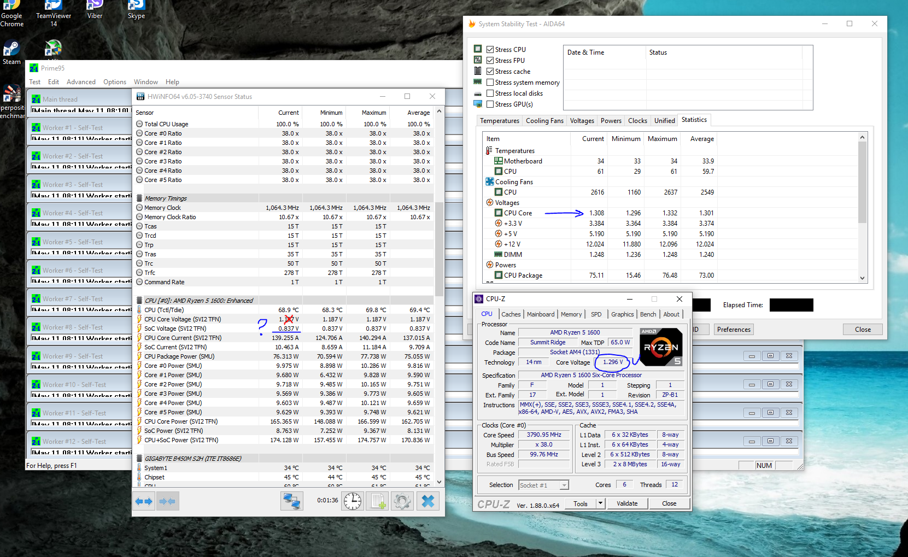
Task: Click Prime95 Main thread window icon
Action: (36, 99)
